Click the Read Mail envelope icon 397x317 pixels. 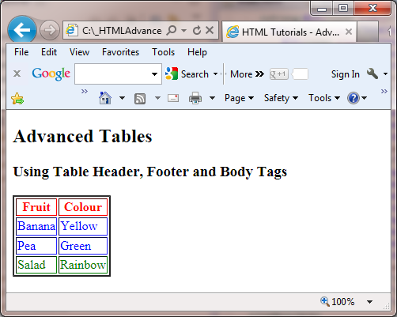pos(173,98)
